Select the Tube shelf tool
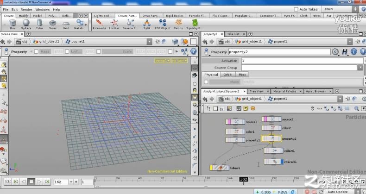Viewport: 366px width, 194px height. (x=39, y=24)
